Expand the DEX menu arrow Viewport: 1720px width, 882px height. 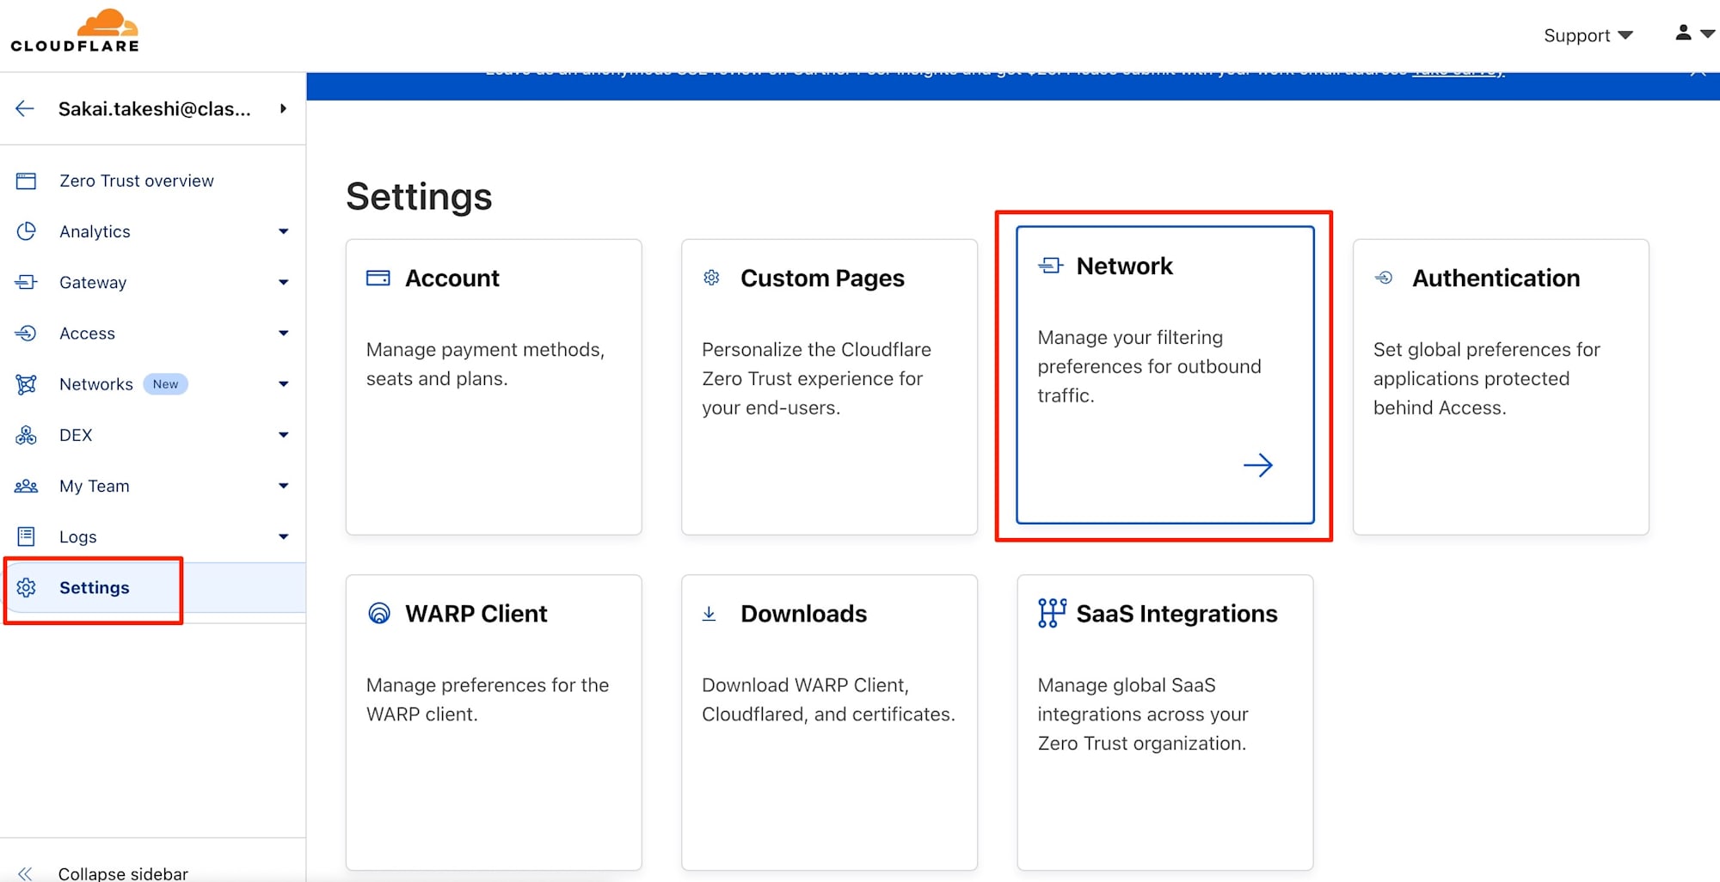click(284, 435)
